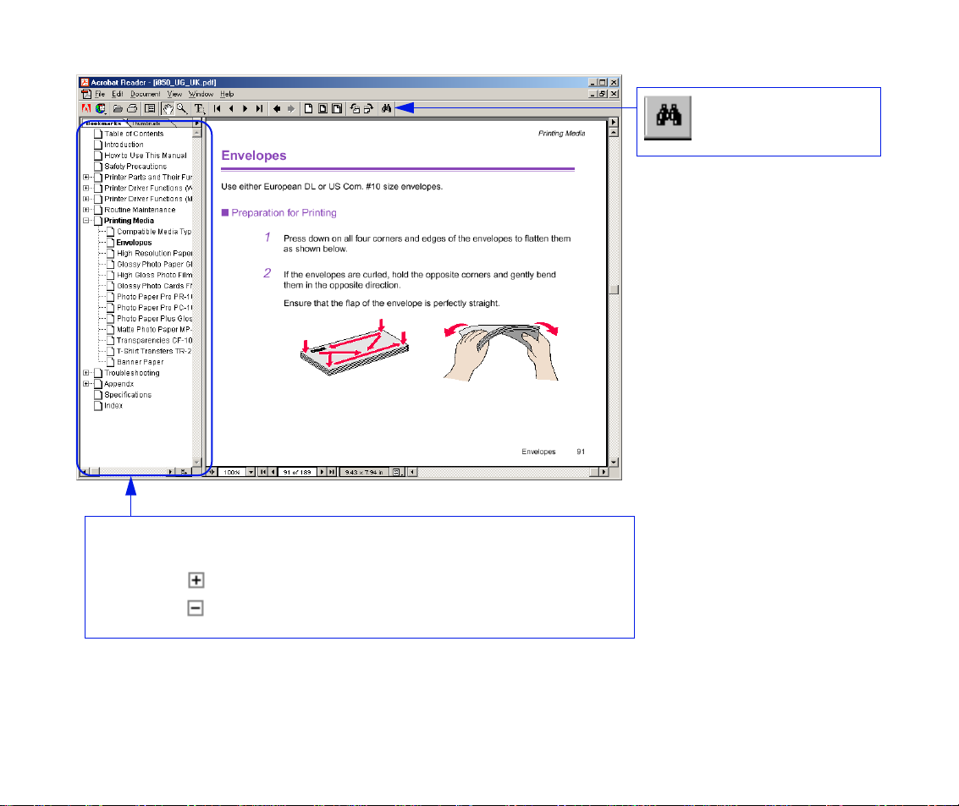Go to Last Page using toolbar icon
Screen dimensions: 959x806
point(259,109)
